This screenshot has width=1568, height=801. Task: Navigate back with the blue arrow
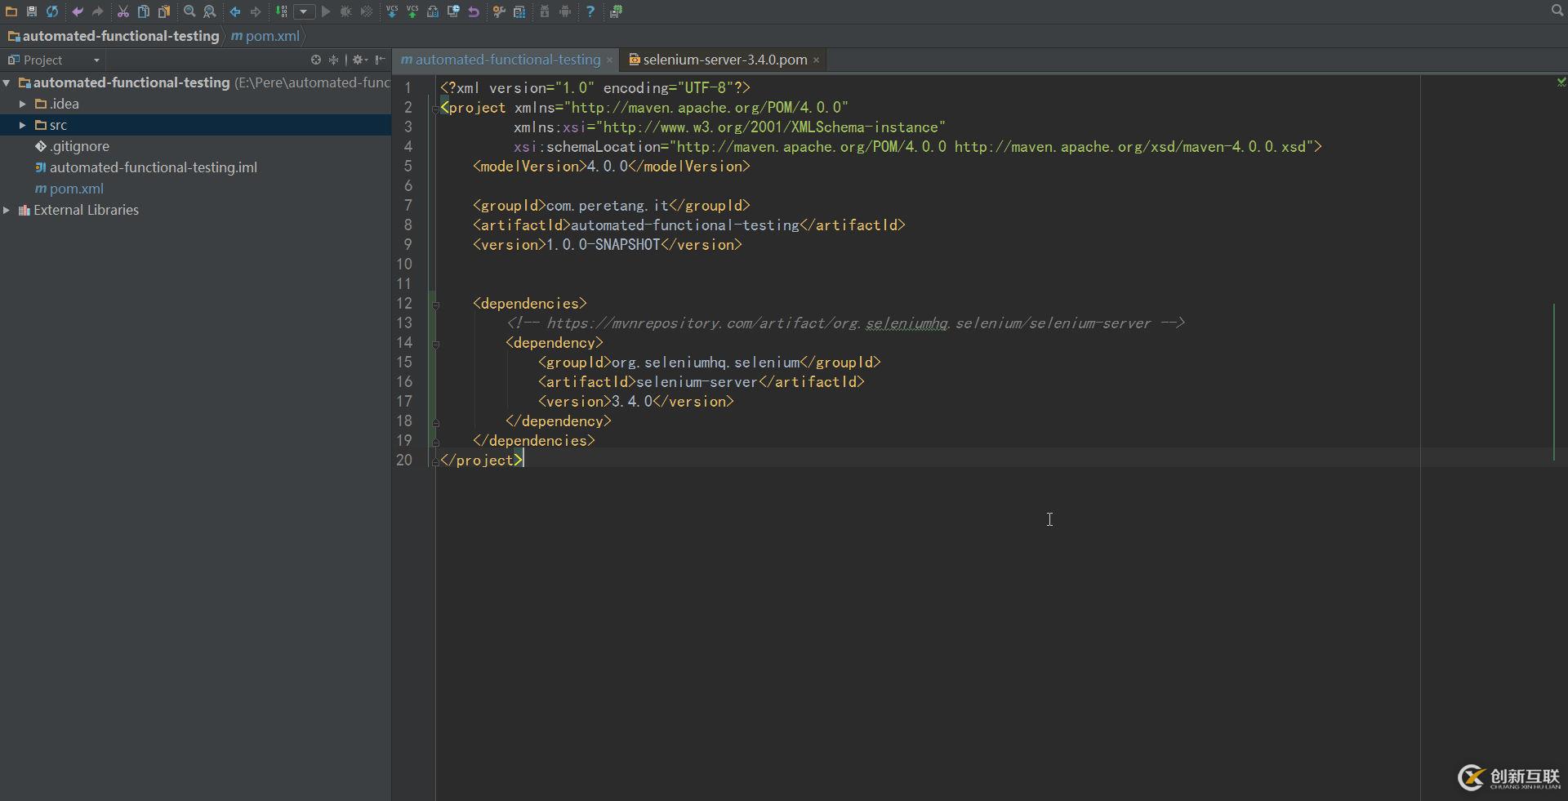[x=235, y=11]
